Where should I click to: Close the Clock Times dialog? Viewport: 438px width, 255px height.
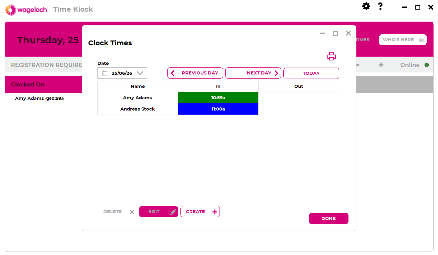click(x=348, y=33)
